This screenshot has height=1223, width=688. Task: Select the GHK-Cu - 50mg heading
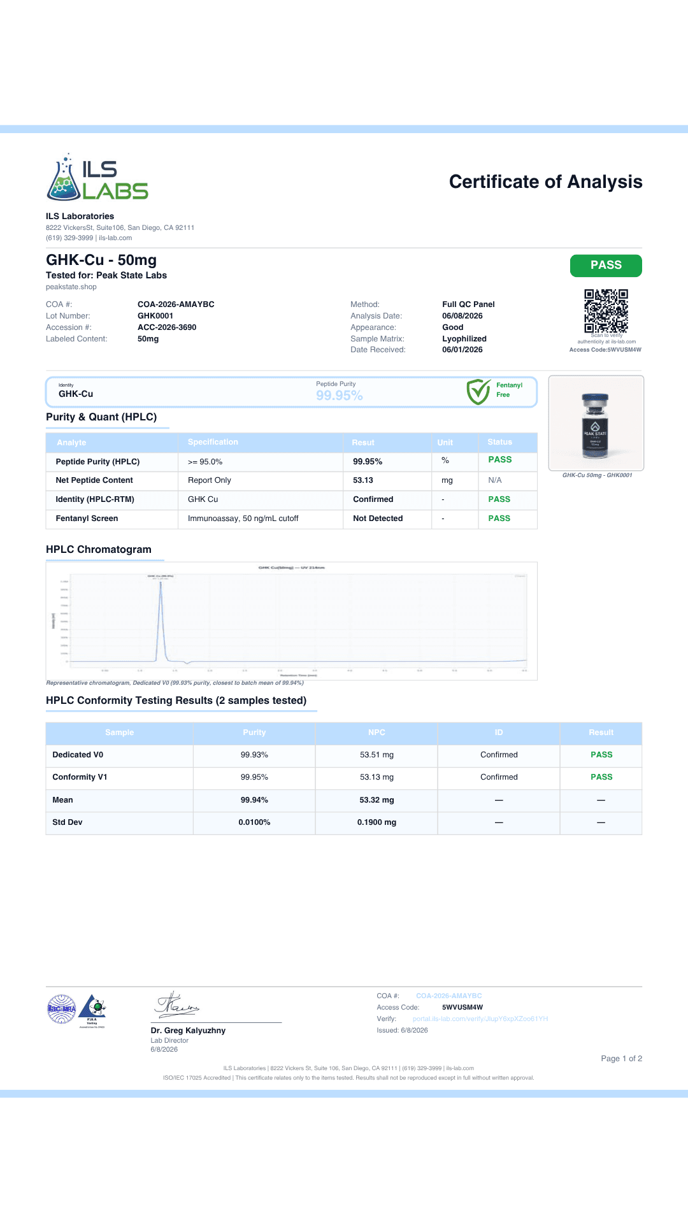(101, 260)
